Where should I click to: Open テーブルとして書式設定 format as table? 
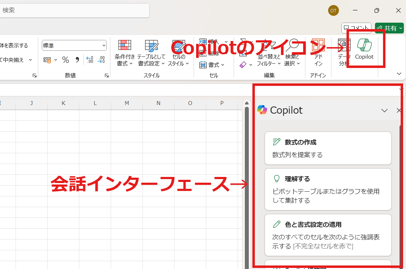(x=151, y=53)
